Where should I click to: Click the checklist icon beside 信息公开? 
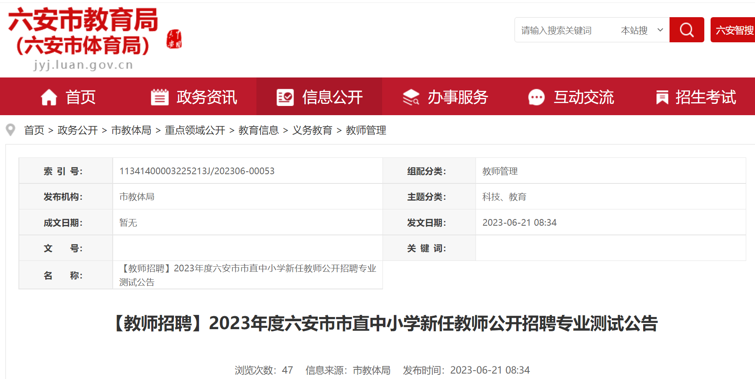pos(285,98)
